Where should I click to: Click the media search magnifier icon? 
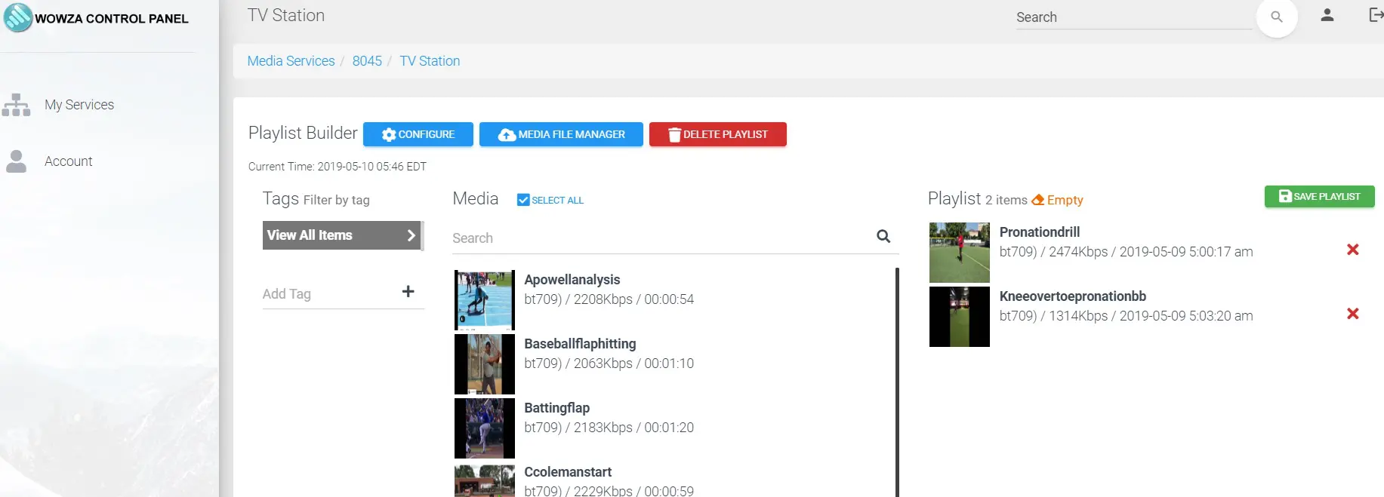click(883, 237)
